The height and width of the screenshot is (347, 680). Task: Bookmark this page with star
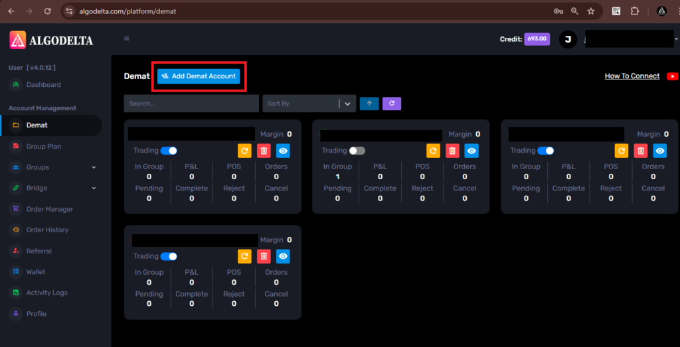click(590, 11)
